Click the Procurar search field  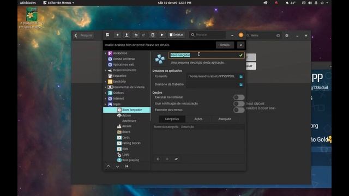207,35
